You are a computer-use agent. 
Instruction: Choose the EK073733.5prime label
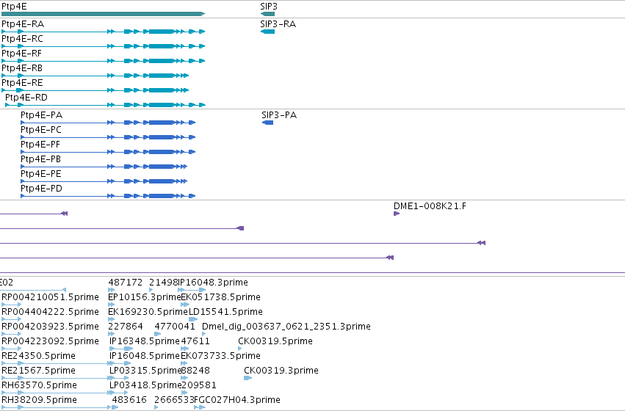(x=221, y=356)
